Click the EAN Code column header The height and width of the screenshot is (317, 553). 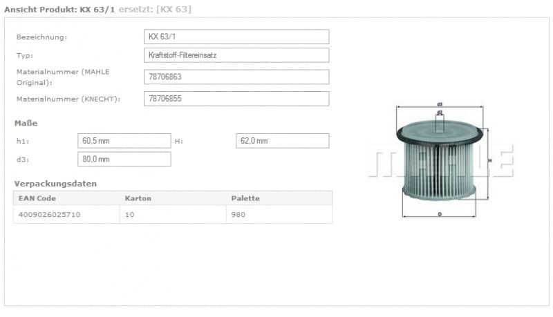pyautogui.click(x=37, y=198)
